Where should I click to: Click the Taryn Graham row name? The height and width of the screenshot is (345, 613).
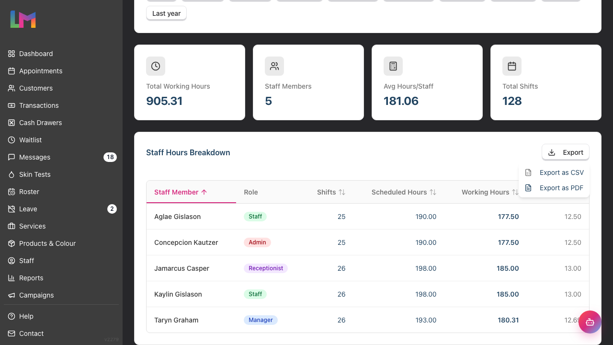[176, 320]
